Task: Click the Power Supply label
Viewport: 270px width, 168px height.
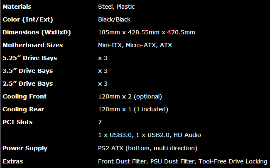Action: pyautogui.click(x=25, y=149)
